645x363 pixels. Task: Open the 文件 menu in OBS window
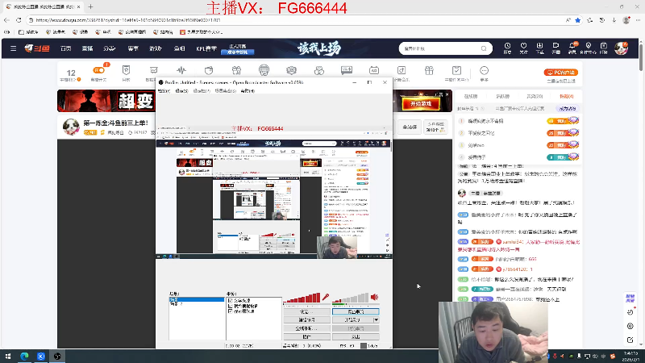point(164,91)
